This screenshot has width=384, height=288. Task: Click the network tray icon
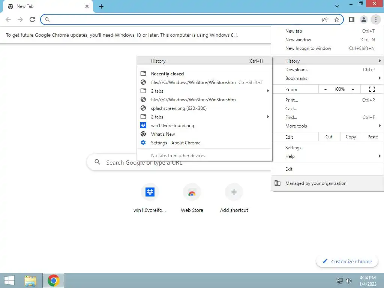click(339, 280)
